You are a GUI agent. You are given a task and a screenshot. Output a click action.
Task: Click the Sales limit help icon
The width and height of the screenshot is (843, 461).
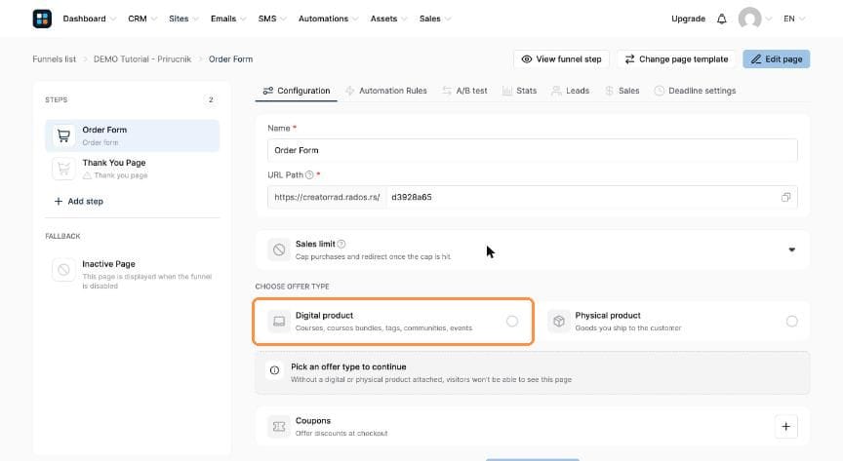point(341,244)
